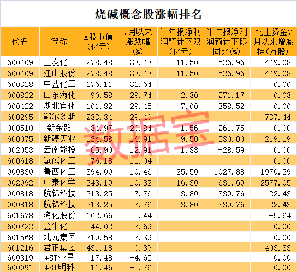Image resolution: width=297 pixels, height=272 pixels.
Task: Select the 北上资金7月以来增减持 header
Action: [x=274, y=42]
